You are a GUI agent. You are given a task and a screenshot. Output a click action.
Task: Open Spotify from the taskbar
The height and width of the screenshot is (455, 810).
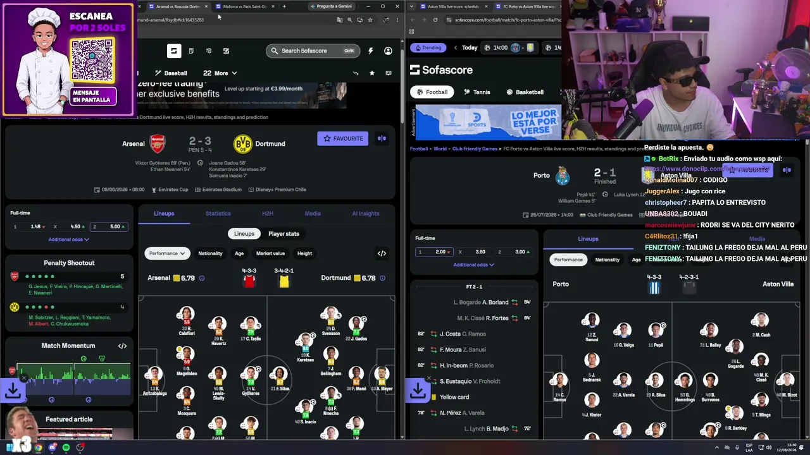click(x=66, y=447)
